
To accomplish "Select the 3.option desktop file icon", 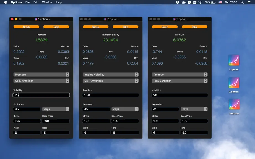I will (234, 104).
